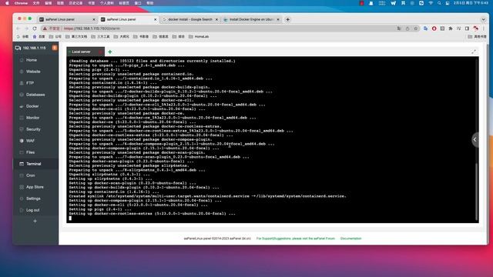493x277 pixels.
Task: Click the terminal vertical scrollbar
Action: coord(477,192)
